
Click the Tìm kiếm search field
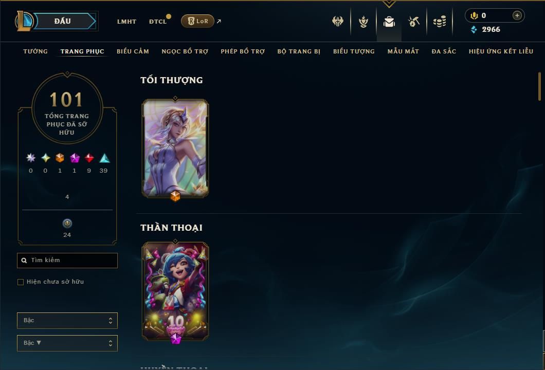[67, 260]
